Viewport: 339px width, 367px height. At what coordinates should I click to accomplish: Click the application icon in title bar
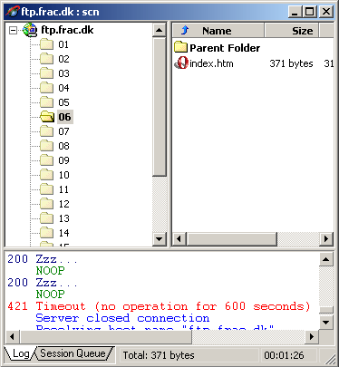pyautogui.click(x=13, y=12)
